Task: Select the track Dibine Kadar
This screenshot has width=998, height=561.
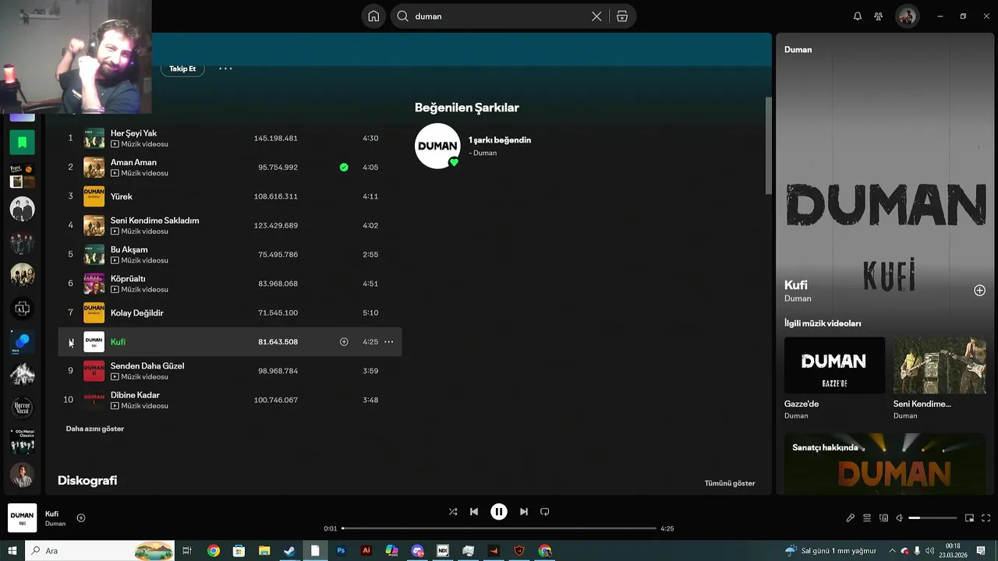Action: pos(230,400)
